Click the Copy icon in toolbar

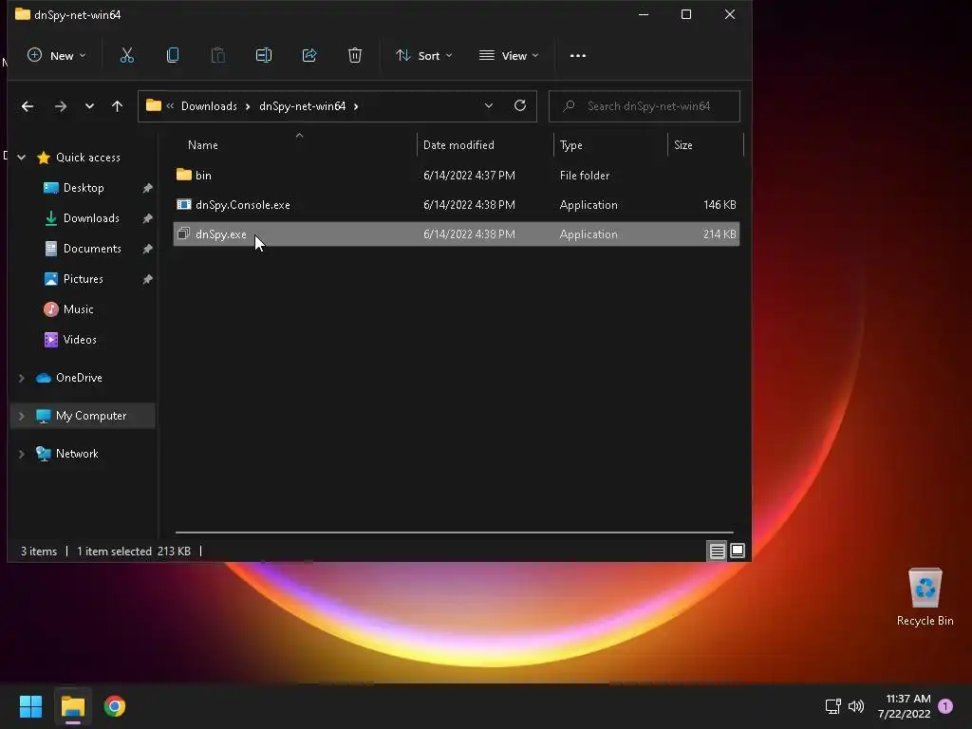[173, 56]
